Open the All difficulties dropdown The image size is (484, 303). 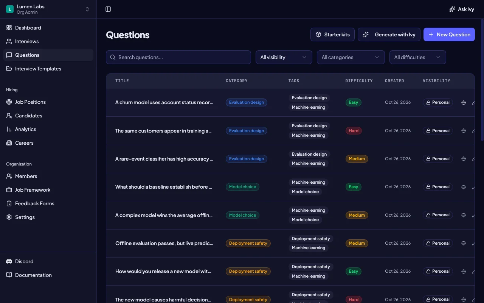coord(418,57)
